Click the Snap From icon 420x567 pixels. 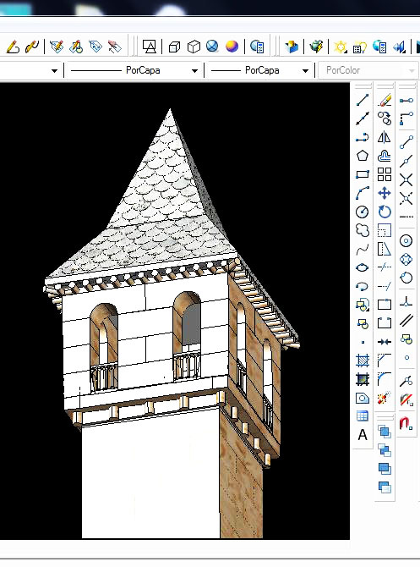point(406,118)
